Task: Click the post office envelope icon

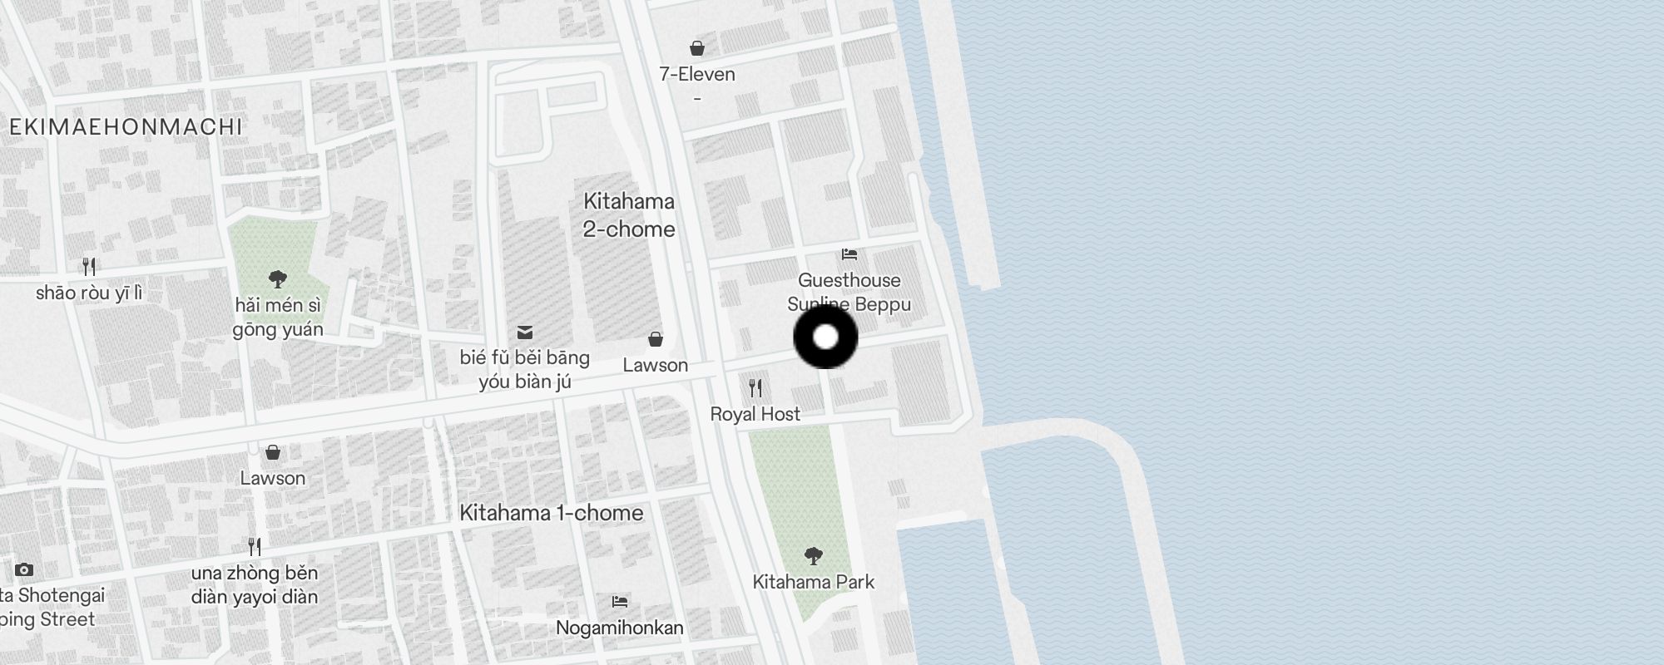Action: coord(525,332)
